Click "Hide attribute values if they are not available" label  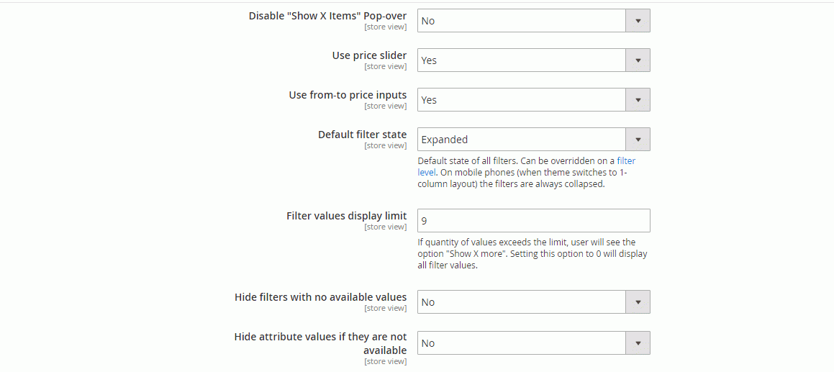pyautogui.click(x=320, y=343)
